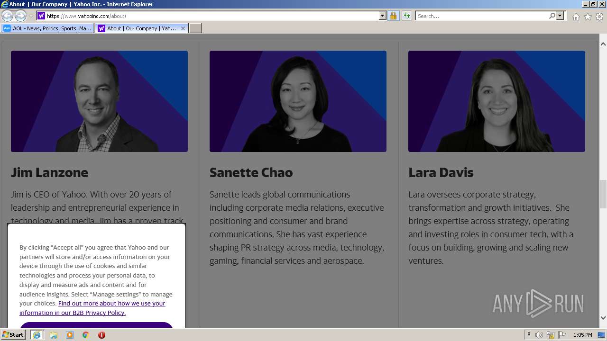607x341 pixels.
Task: Click inside the Search box
Action: pyautogui.click(x=482, y=16)
